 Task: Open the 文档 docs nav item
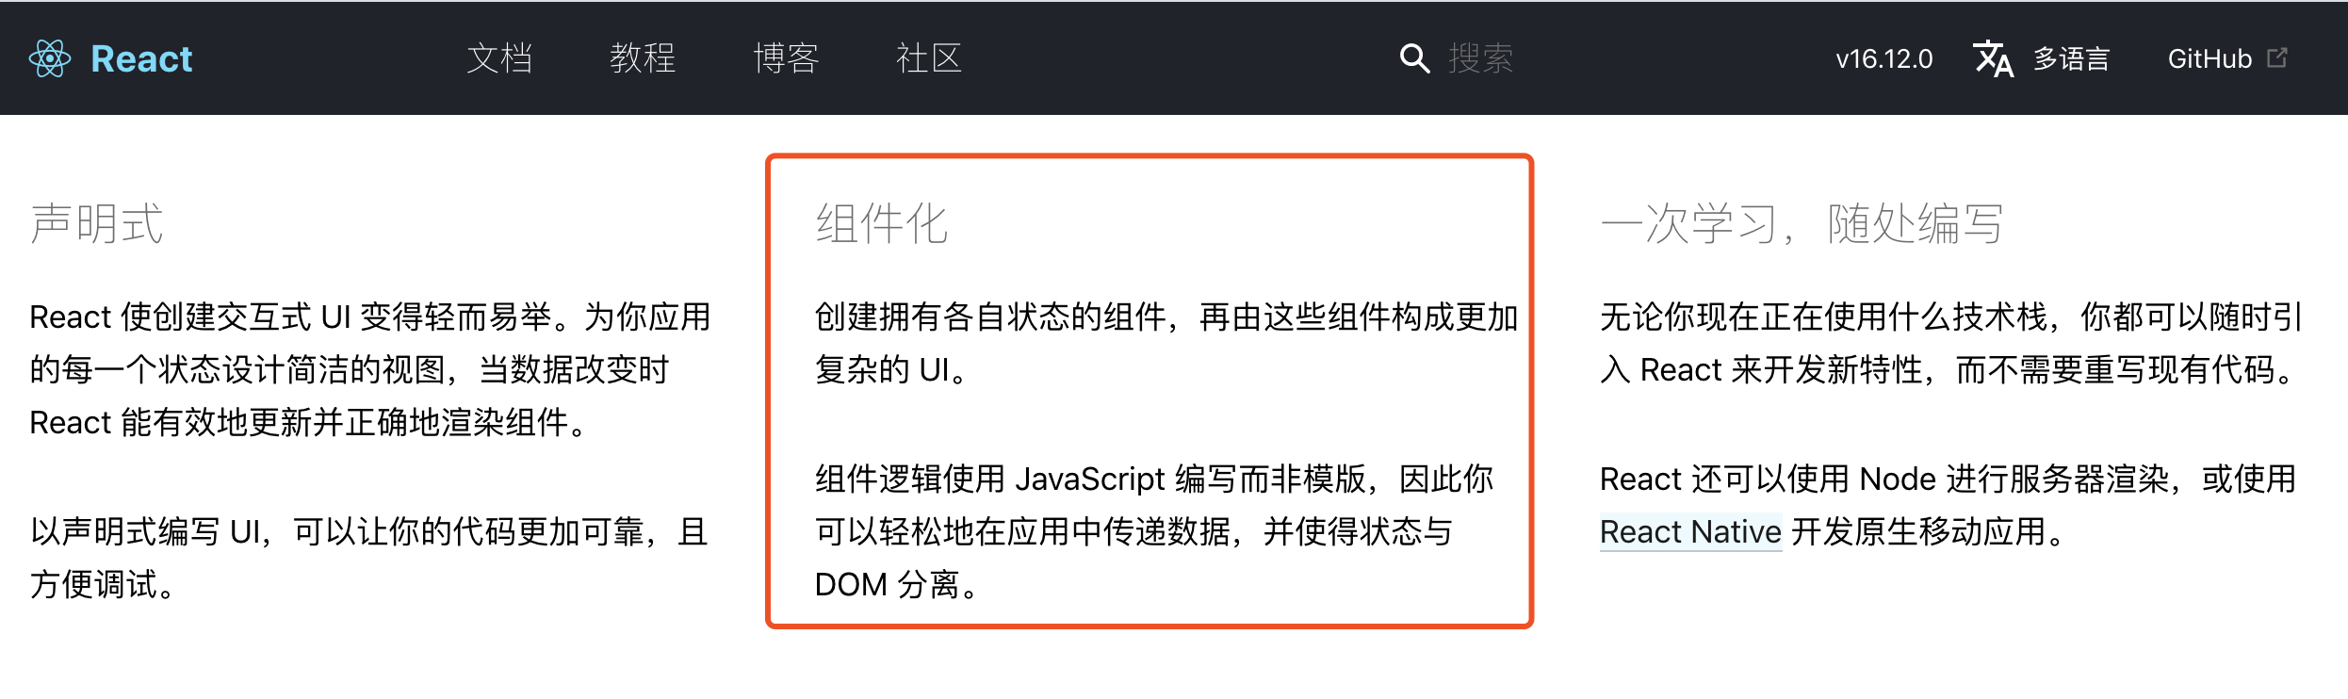point(499,58)
